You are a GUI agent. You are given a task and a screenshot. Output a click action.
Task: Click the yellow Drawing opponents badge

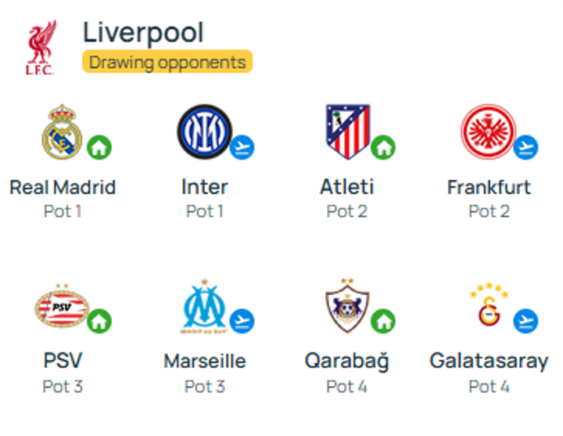(x=167, y=62)
